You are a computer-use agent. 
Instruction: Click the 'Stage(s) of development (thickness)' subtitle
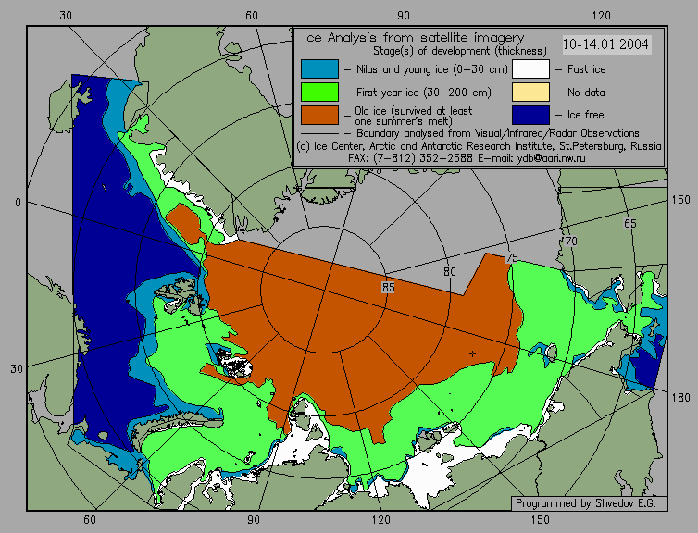pos(460,51)
